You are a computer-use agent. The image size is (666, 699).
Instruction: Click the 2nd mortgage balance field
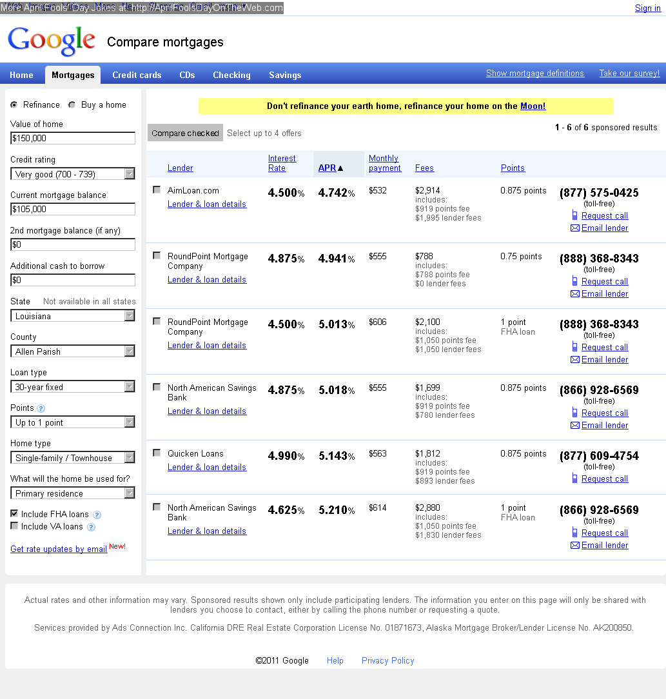[73, 244]
